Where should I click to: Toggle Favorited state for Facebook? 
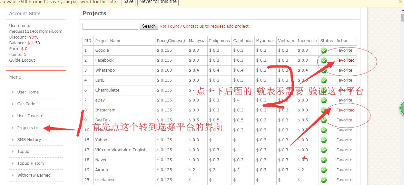[x=345, y=60]
